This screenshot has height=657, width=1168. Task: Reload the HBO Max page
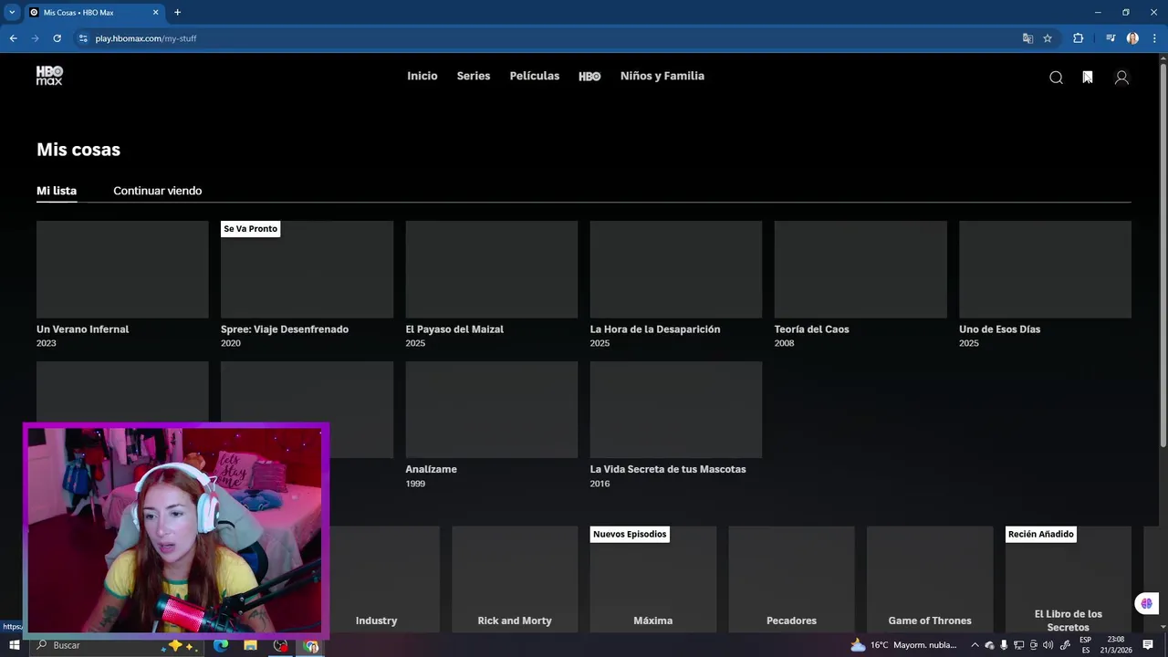tap(57, 38)
